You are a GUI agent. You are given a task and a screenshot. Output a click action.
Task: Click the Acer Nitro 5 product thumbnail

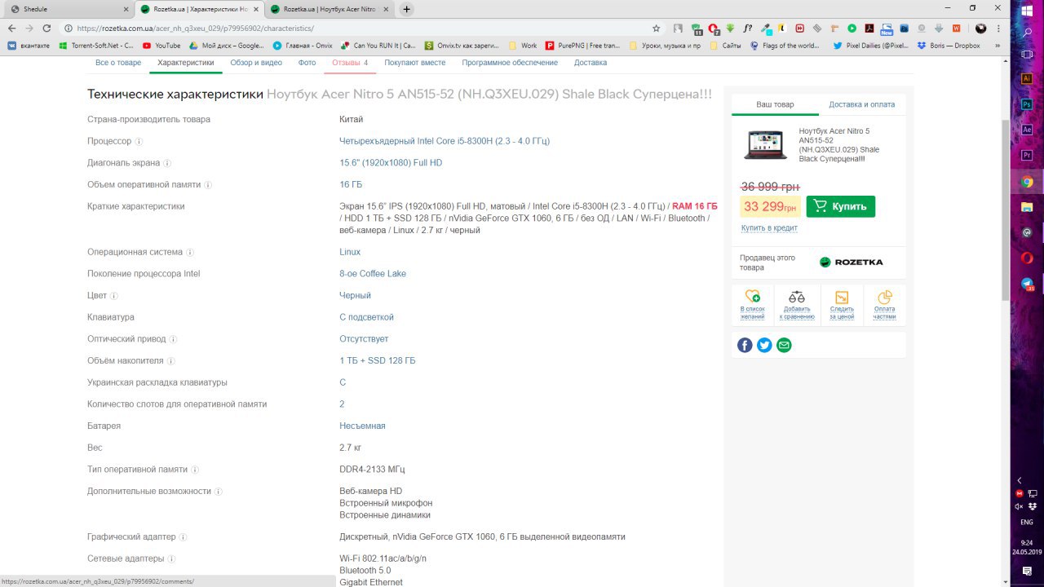tap(764, 144)
